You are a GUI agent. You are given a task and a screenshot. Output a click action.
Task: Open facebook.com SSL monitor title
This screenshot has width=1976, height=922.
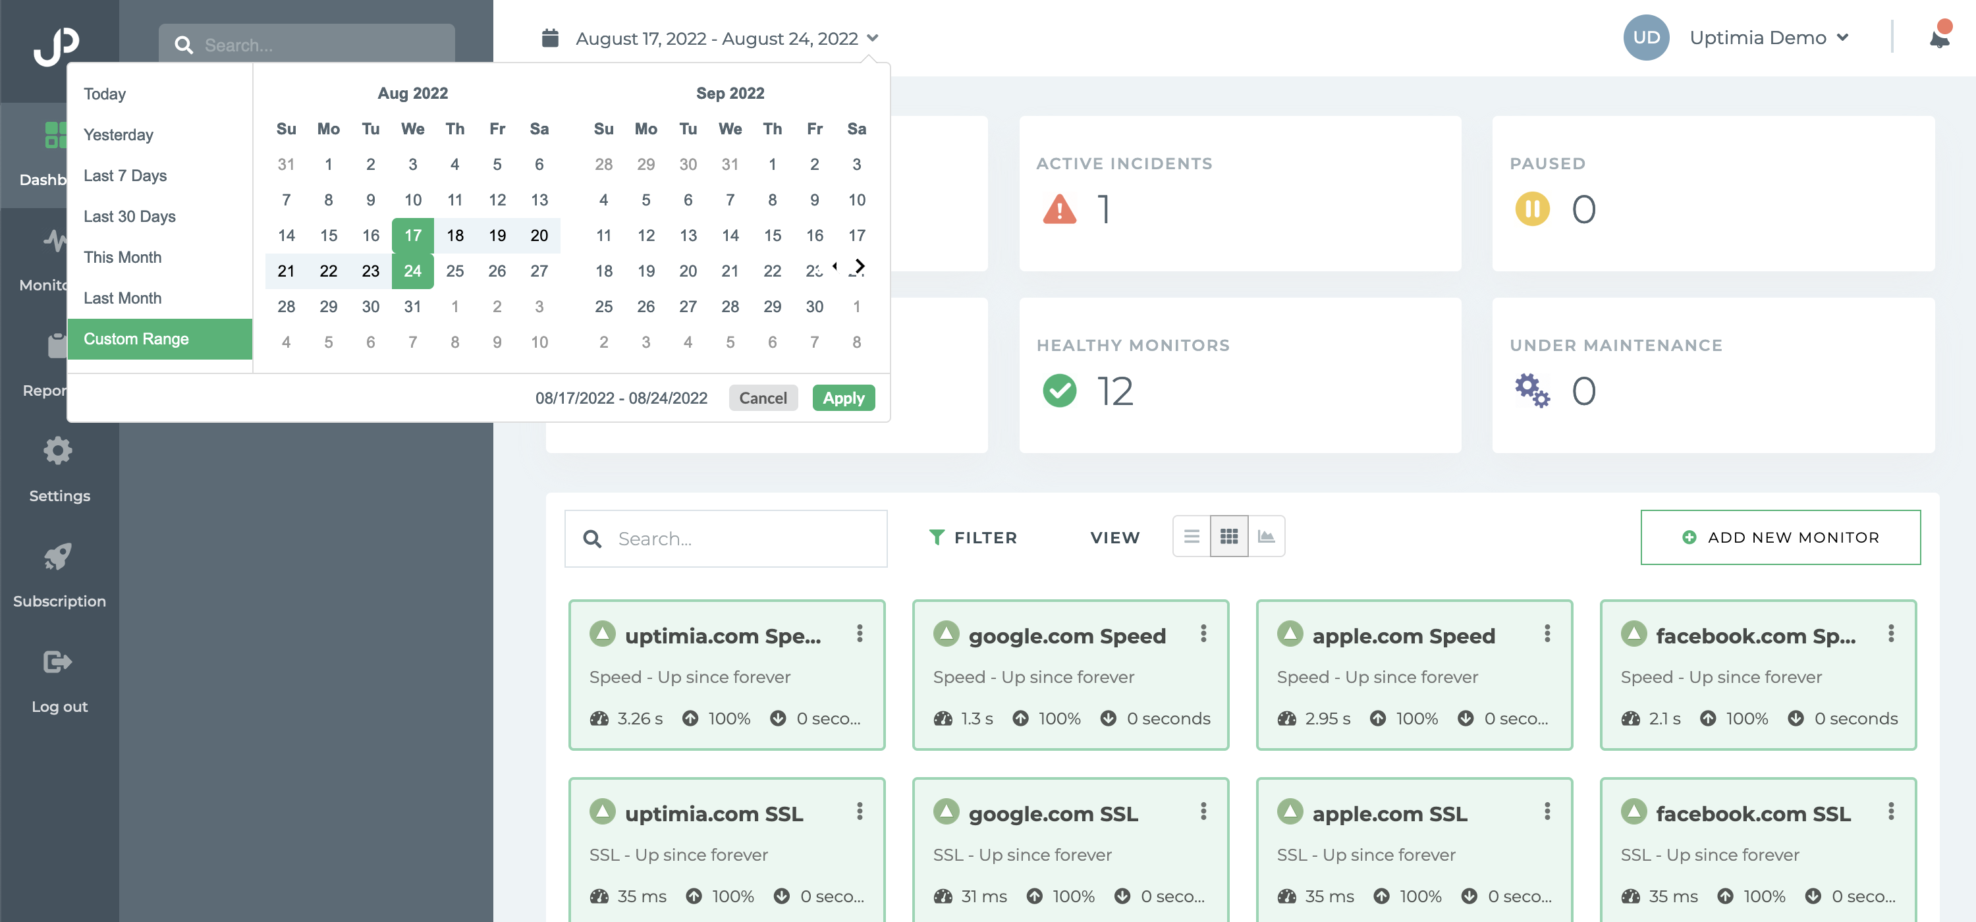(1753, 813)
